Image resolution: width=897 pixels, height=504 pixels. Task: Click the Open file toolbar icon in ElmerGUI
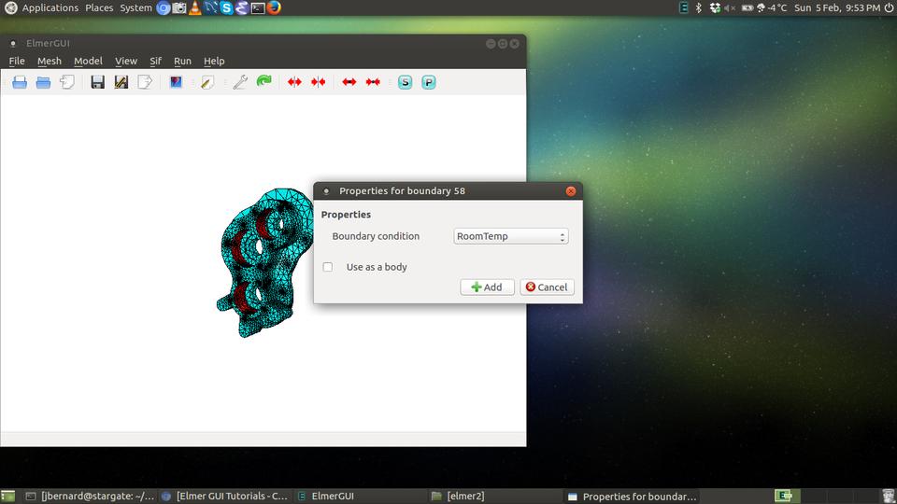click(20, 82)
